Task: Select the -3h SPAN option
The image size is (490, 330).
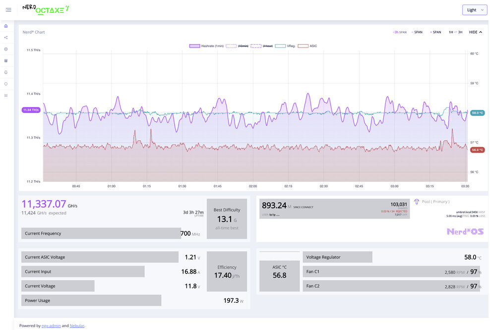Action: 399,32
